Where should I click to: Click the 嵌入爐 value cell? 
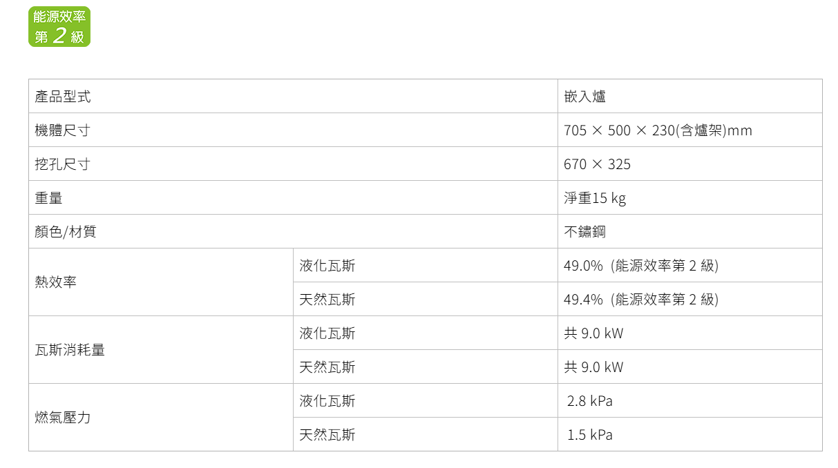tap(690, 96)
